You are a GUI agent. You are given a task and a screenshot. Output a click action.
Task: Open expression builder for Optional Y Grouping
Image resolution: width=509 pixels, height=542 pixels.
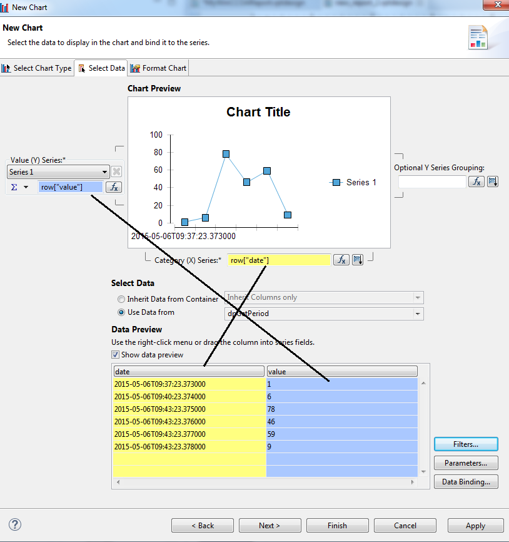click(x=476, y=182)
